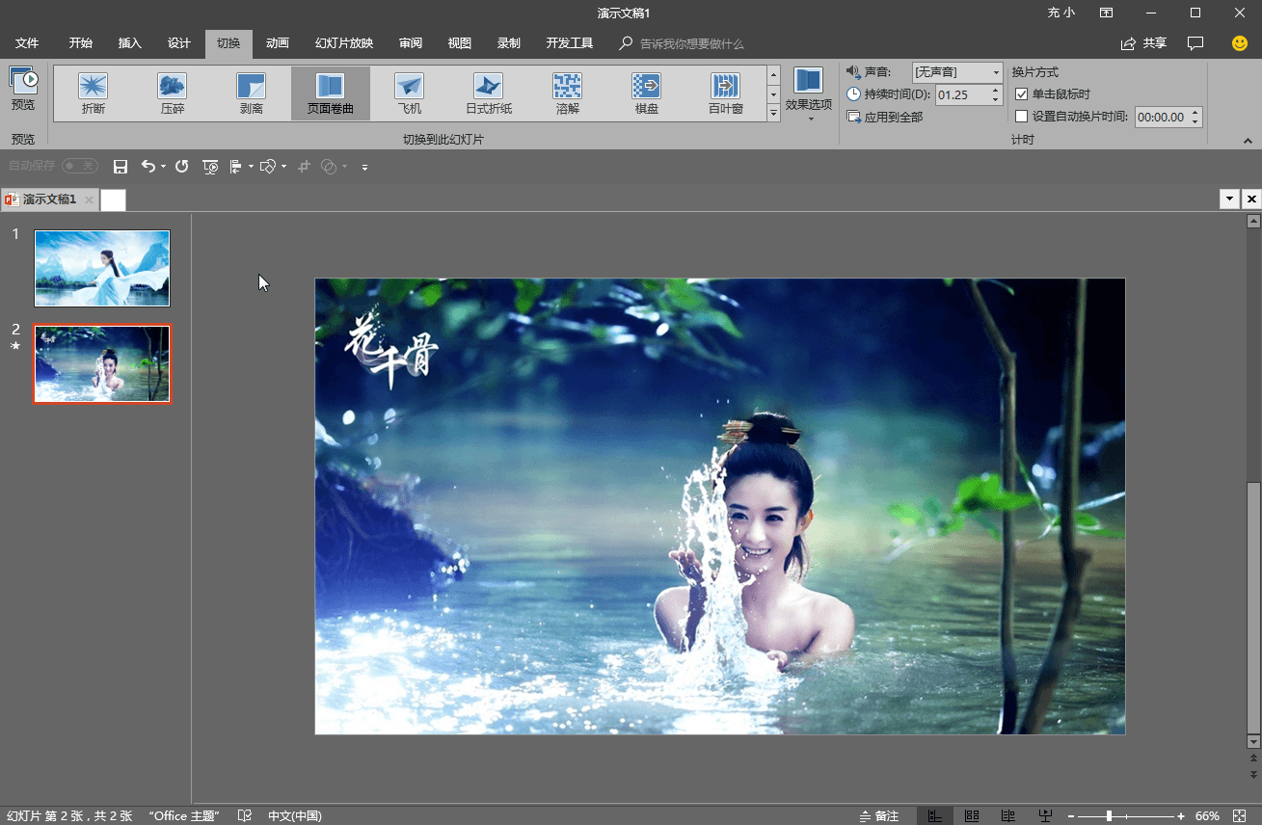Switch to the 开发工具 Developer tab
1262x825 pixels.
(x=570, y=43)
